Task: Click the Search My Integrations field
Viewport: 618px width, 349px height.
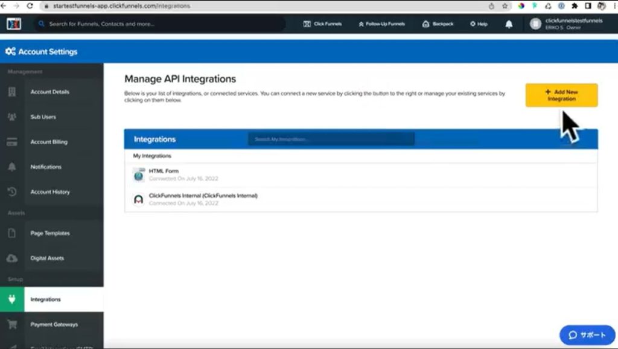Action: pos(331,139)
